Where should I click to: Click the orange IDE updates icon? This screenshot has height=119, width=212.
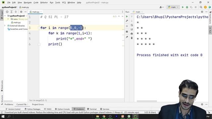coord(205,7)
